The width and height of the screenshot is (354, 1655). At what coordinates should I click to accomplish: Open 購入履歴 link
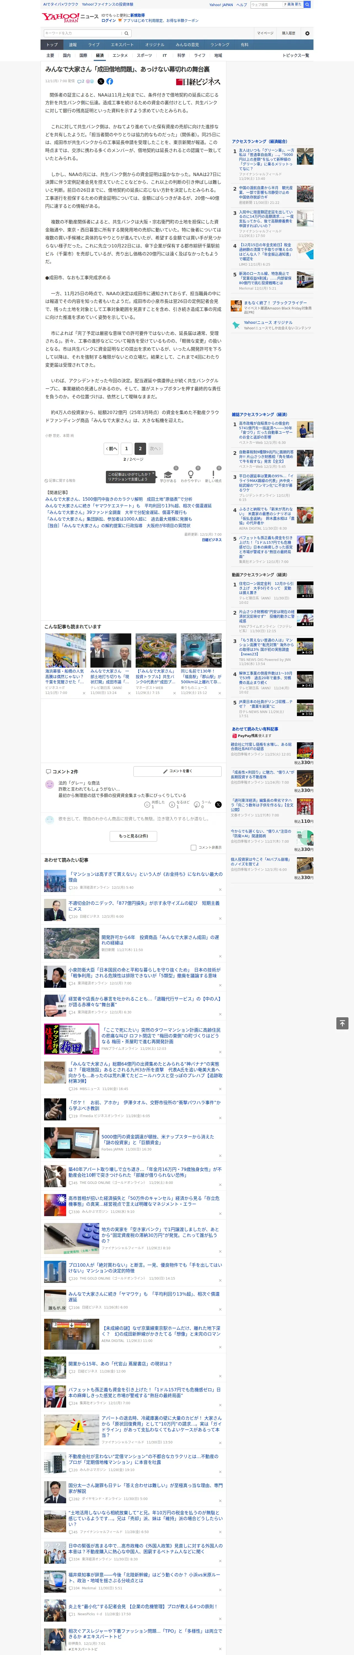(288, 33)
